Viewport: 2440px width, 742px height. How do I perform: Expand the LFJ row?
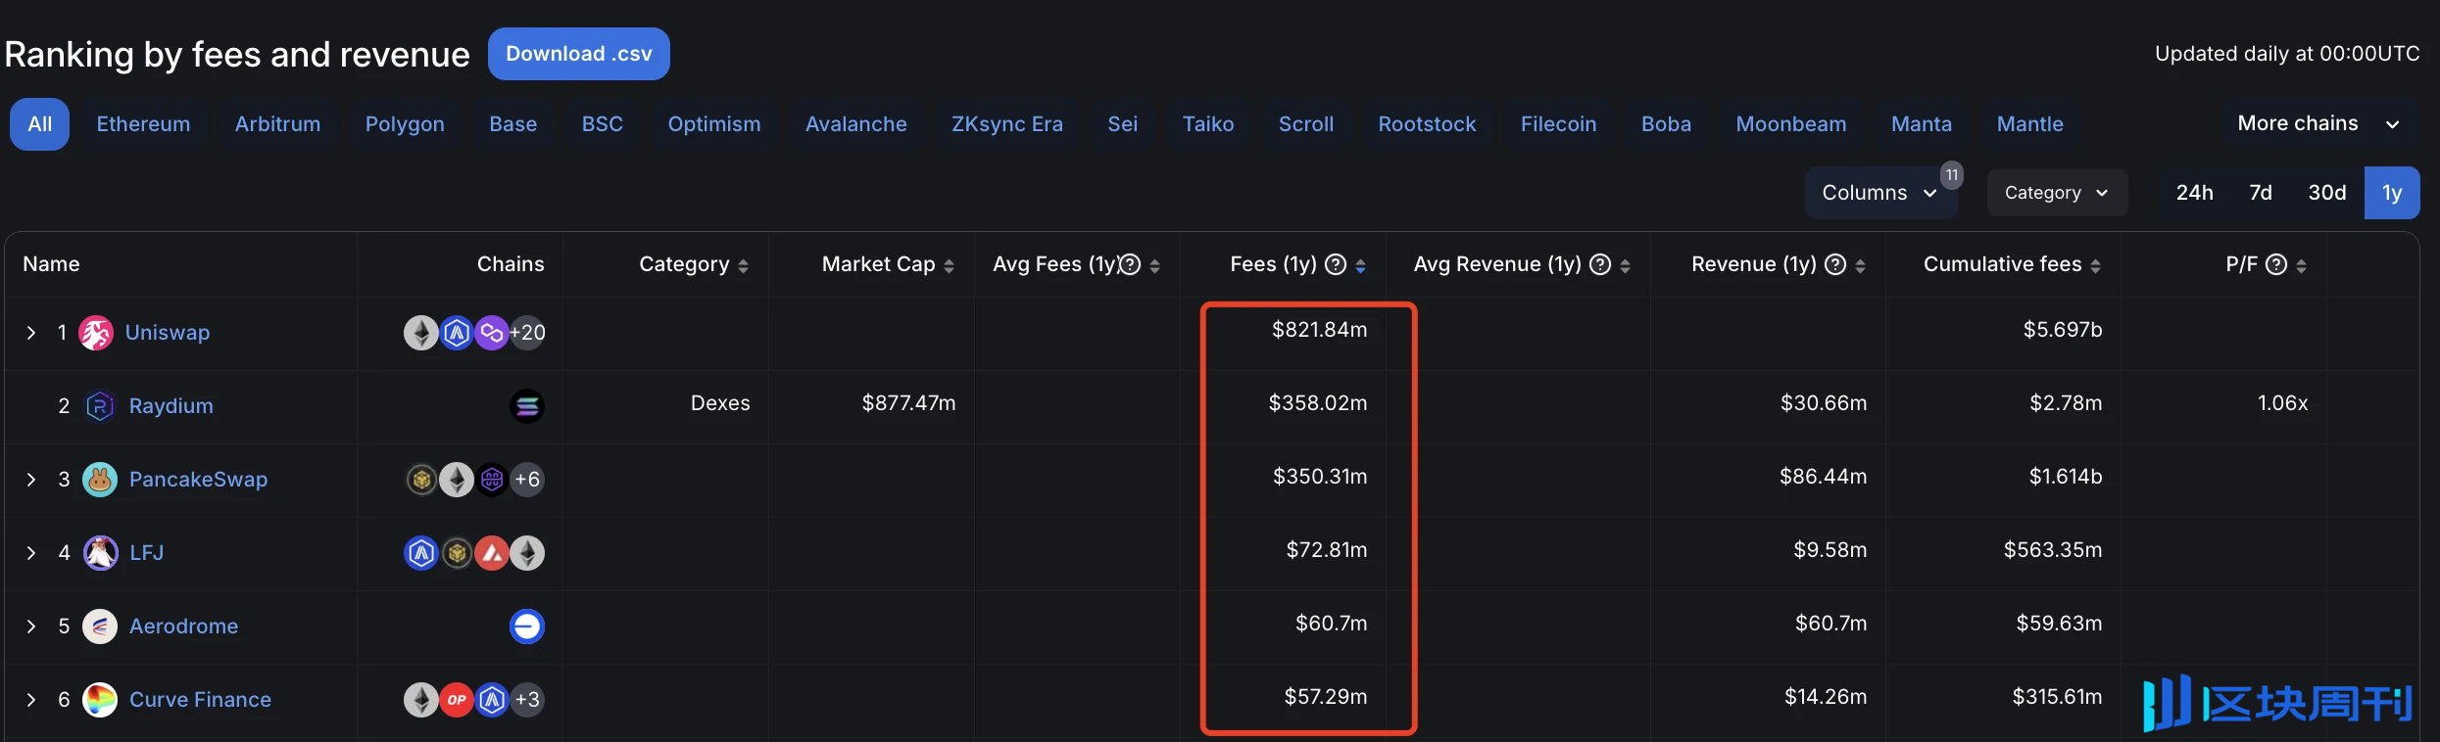click(x=31, y=553)
